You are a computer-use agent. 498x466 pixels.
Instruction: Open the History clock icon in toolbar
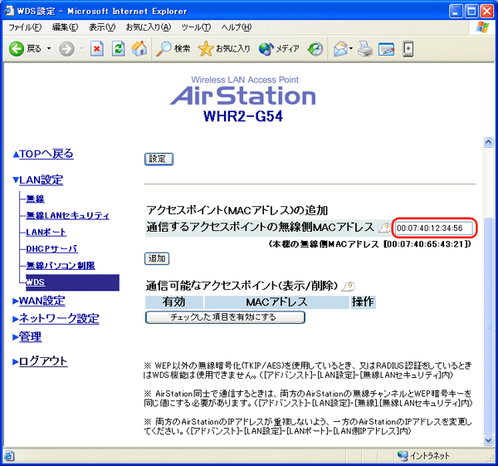pos(315,49)
